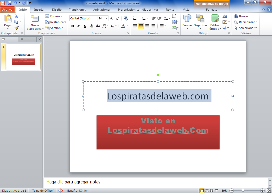Screen dimensions: 272x193
Task: Click the character spacing AV icon
Action: [x=104, y=26]
